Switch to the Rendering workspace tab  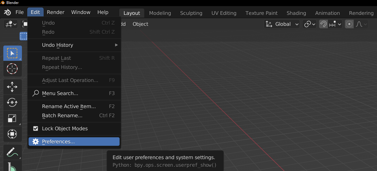click(x=361, y=13)
